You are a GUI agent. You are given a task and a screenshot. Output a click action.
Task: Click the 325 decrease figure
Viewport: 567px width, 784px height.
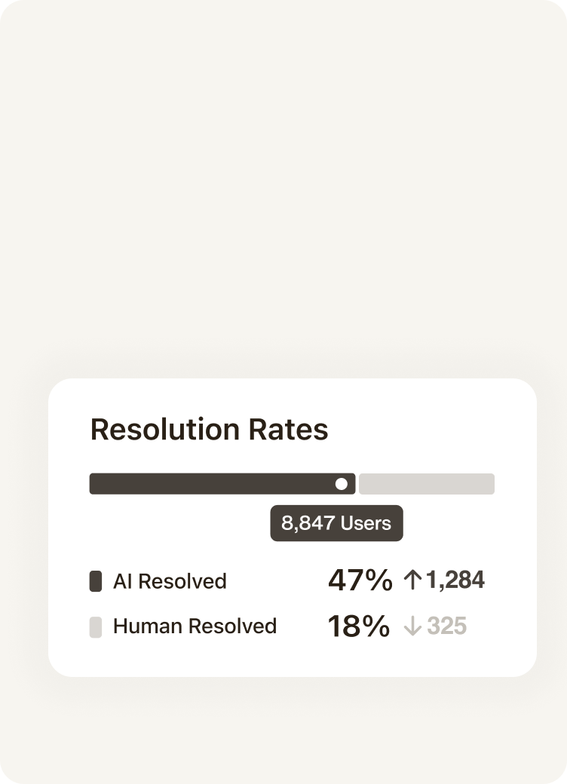(x=446, y=626)
